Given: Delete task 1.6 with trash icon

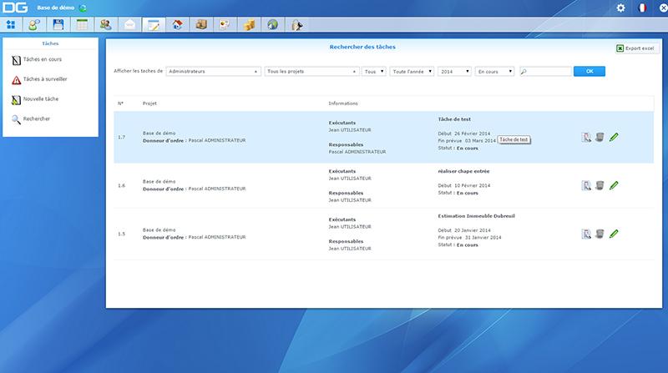Looking at the screenshot, I should coord(600,185).
